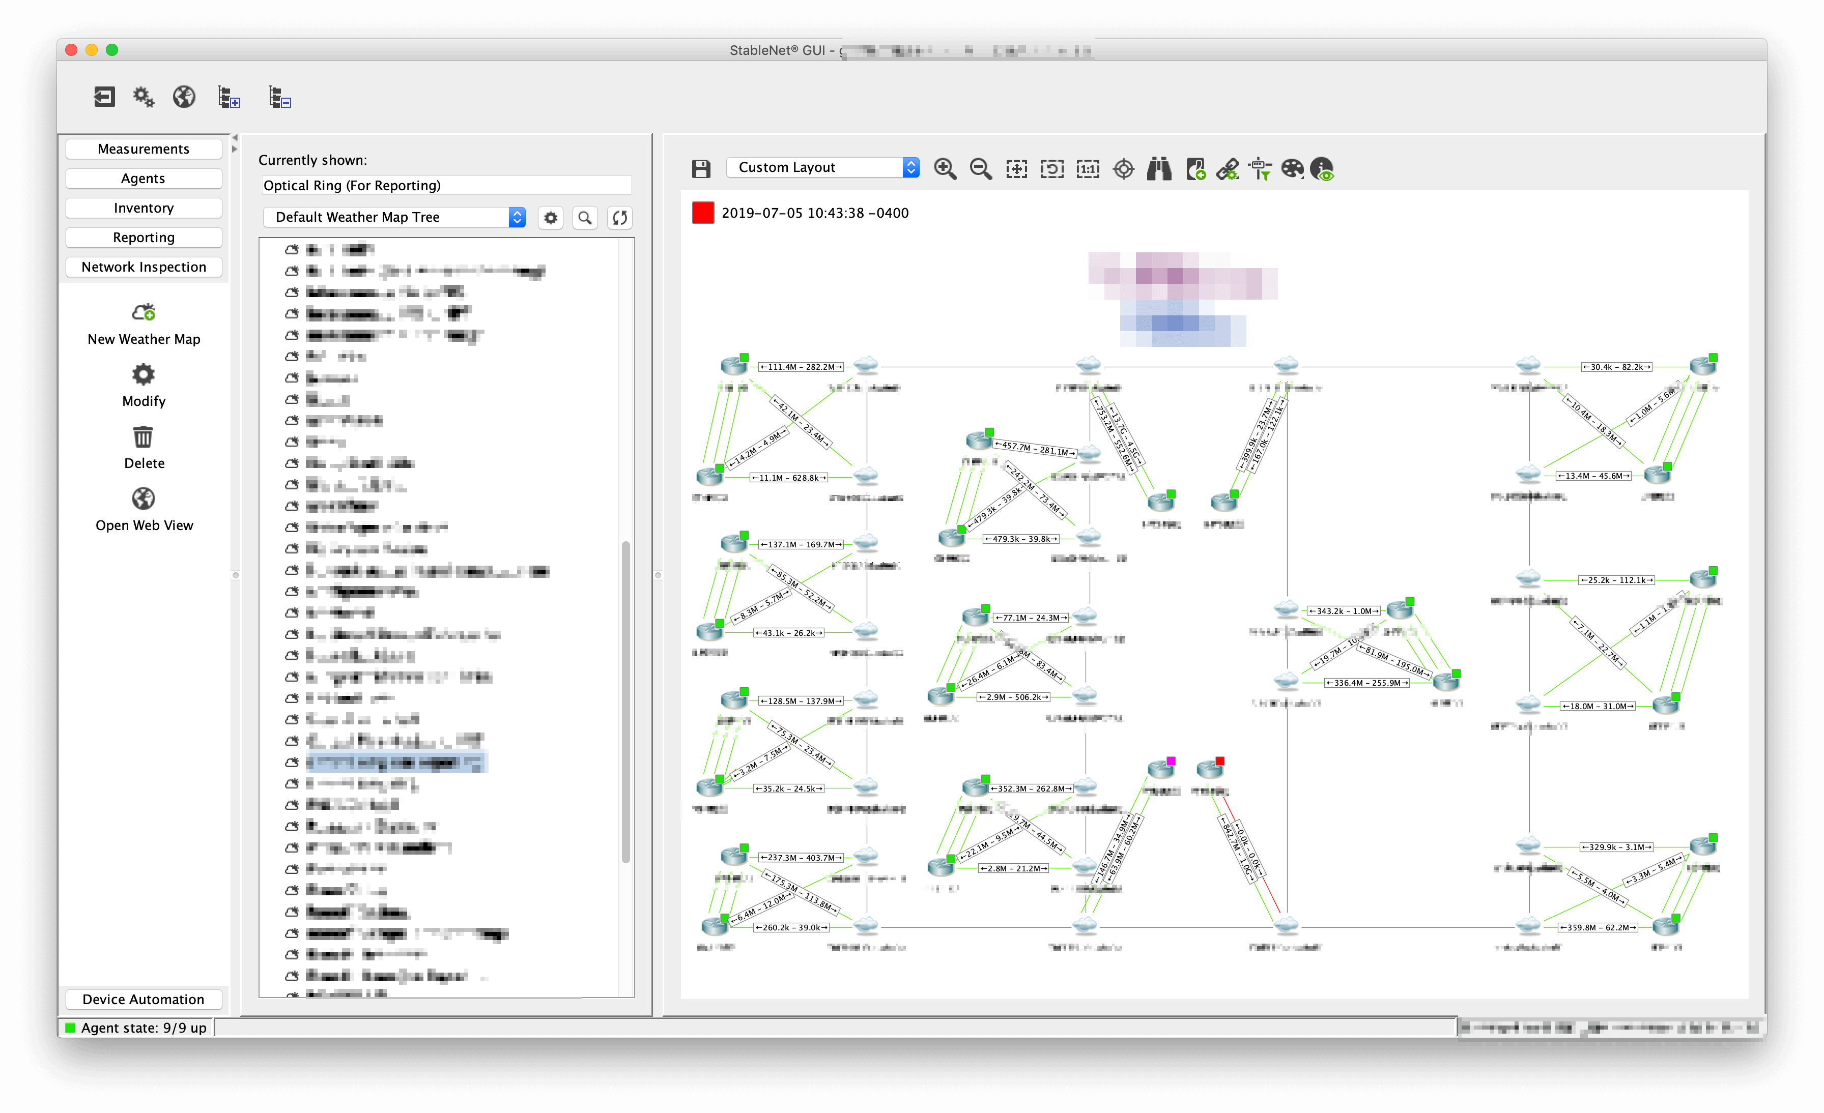
Task: Click New Weather Map icon
Action: (144, 312)
